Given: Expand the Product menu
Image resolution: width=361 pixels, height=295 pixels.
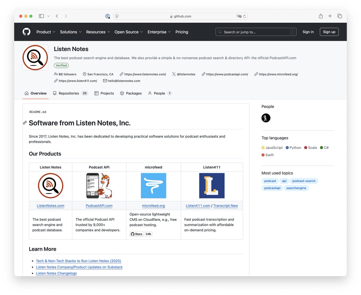Looking at the screenshot, I should [46, 32].
